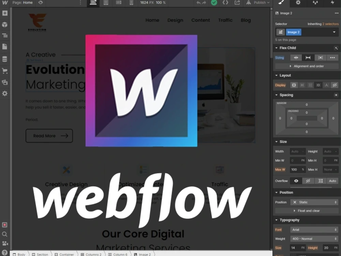Open the Assets panel
Viewport: 341px width, 256px height.
(5, 82)
